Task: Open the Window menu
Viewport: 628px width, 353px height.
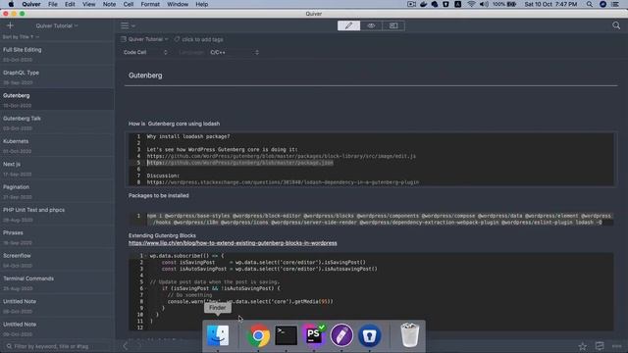Action: point(178,4)
